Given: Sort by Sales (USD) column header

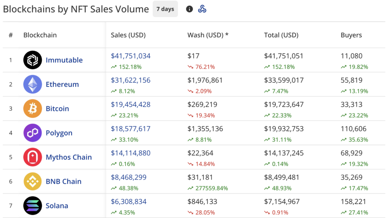Looking at the screenshot, I should [128, 35].
